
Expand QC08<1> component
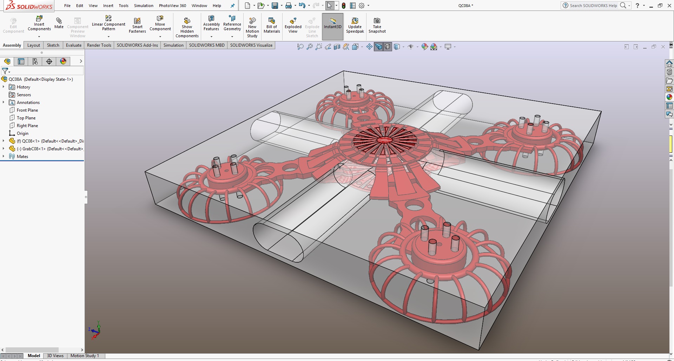tap(4, 141)
